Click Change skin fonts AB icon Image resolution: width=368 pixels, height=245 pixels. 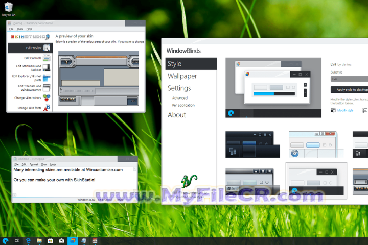click(47, 108)
